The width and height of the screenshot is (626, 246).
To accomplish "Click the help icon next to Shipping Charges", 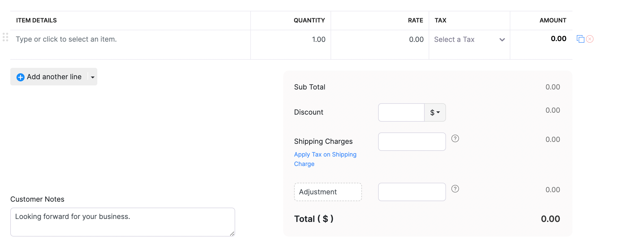I will [455, 138].
